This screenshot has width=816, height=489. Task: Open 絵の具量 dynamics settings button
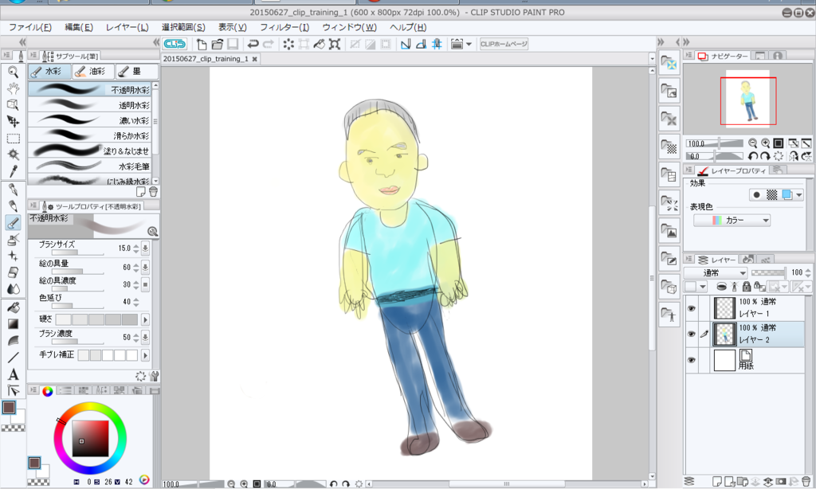145,268
